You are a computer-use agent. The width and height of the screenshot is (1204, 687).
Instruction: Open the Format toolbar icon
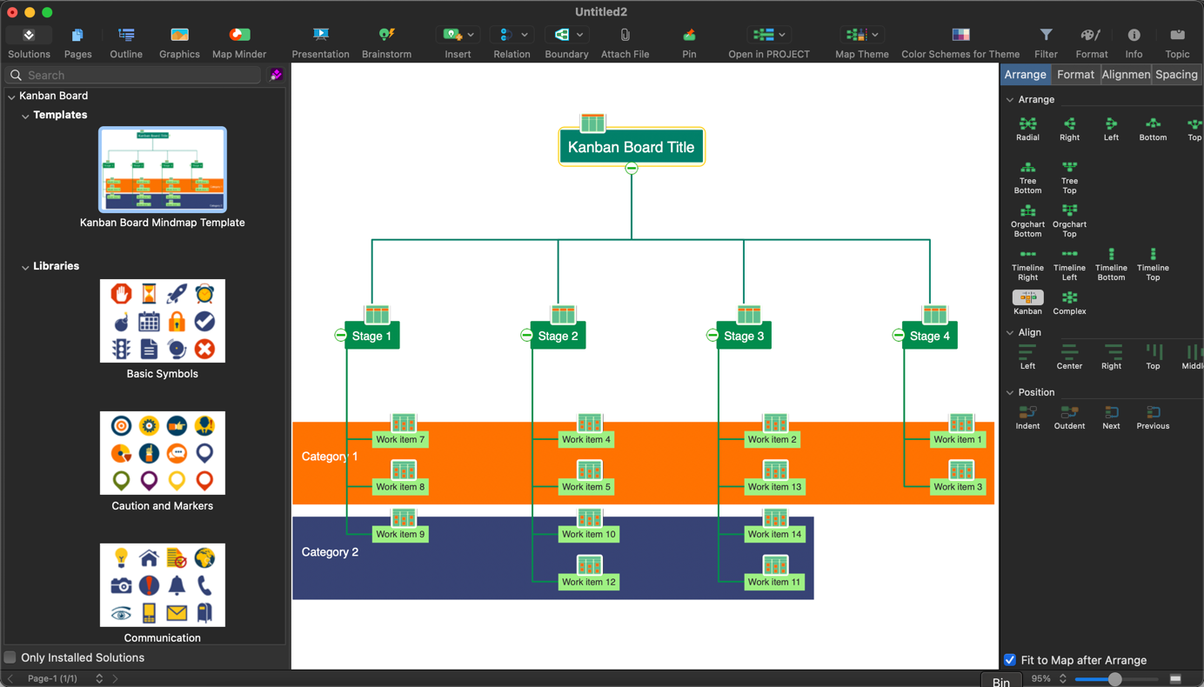click(1091, 35)
